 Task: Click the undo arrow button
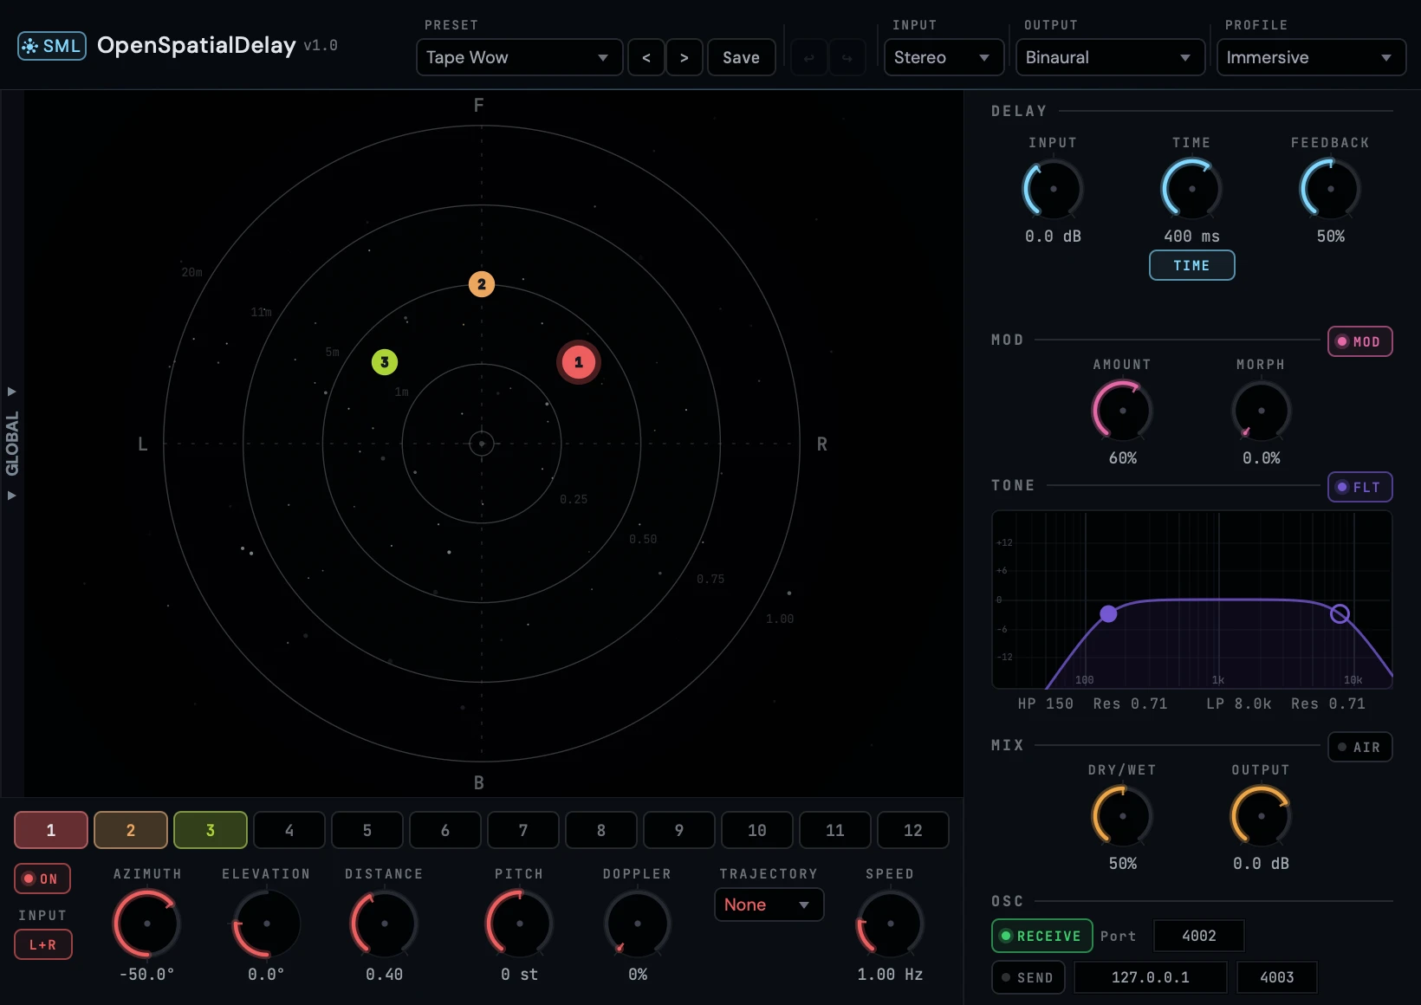pos(808,57)
